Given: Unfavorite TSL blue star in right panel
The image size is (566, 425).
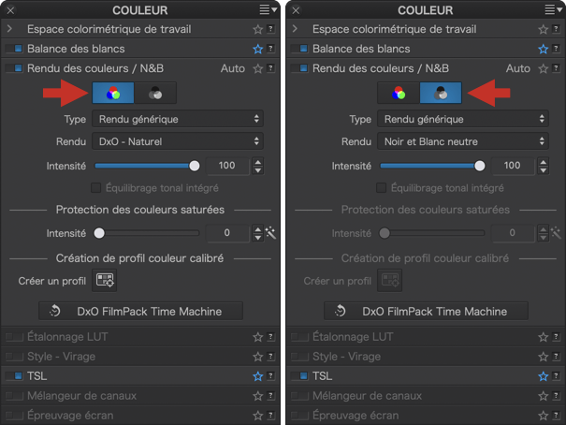Looking at the screenshot, I should (x=543, y=376).
